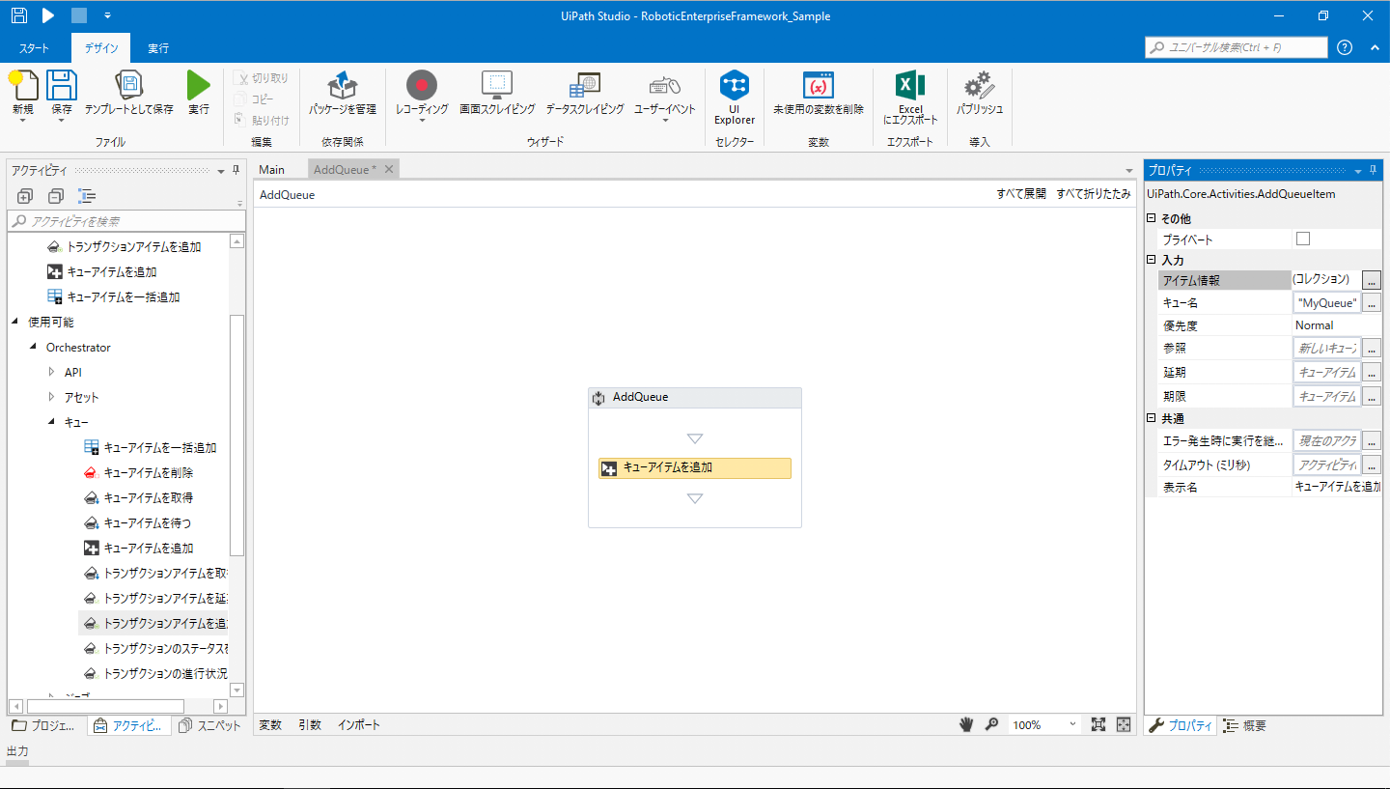1390x789 pixels.
Task: Click the 出力 (Output) panel label
Action: [x=17, y=751]
